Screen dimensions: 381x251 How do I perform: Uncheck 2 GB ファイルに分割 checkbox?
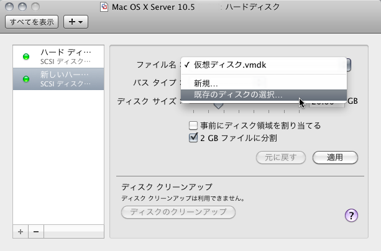(193, 138)
